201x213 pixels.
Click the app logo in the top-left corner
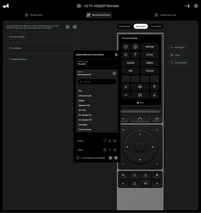coord(6,6)
